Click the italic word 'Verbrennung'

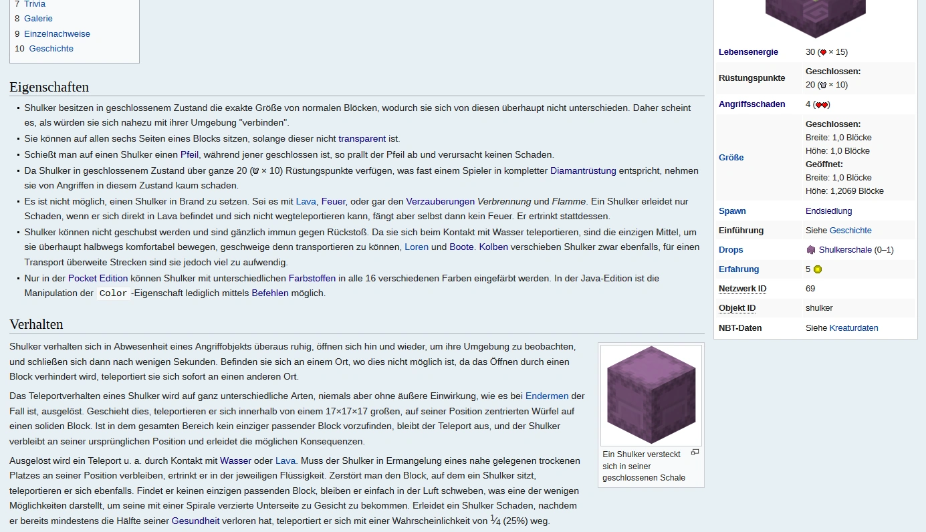(x=504, y=201)
